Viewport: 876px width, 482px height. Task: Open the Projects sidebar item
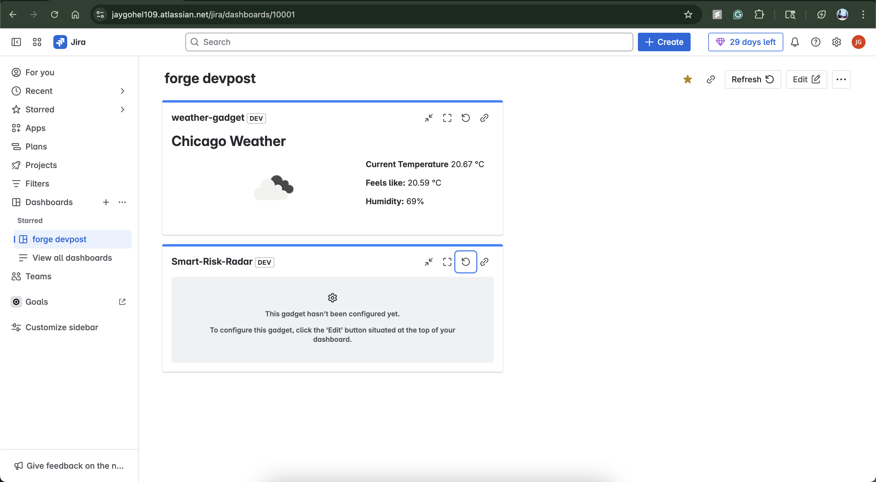point(41,165)
